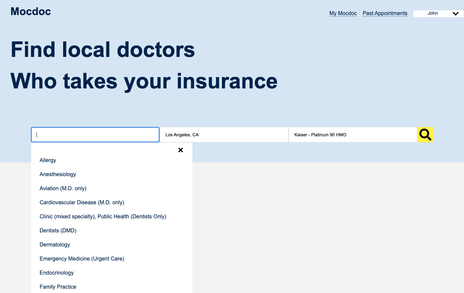464x293 pixels.
Task: Close the specialty suggestions list
Action: 181,150
